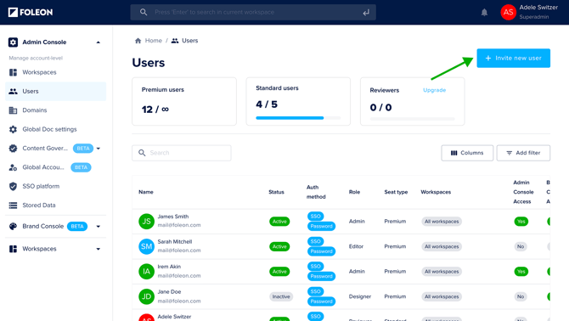Click the enter arrow icon in top search

[x=366, y=13]
